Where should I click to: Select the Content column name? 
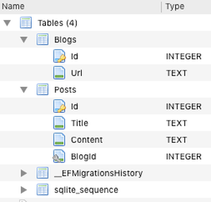point(87,140)
